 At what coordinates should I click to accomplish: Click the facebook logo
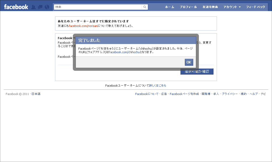pos(16,7)
